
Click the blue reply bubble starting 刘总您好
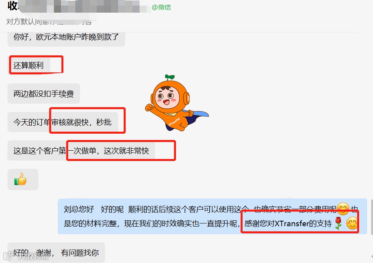tap(212, 216)
